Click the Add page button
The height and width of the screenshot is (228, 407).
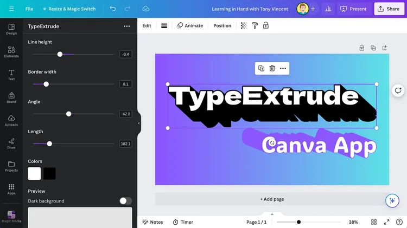click(x=272, y=199)
